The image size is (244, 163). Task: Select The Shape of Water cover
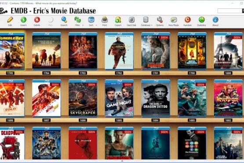point(156,143)
